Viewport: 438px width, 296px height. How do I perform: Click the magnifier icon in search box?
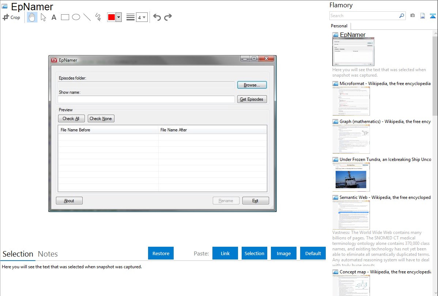pyautogui.click(x=401, y=16)
